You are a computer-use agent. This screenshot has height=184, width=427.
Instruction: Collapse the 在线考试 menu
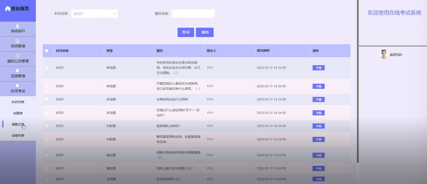[x=18, y=88]
